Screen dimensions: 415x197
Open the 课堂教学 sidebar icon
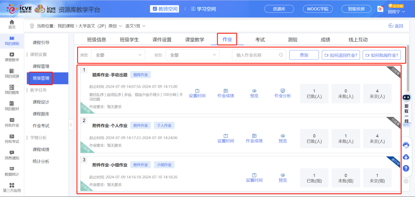12,55
